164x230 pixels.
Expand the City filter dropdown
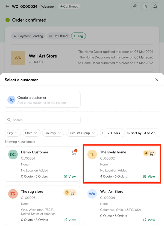click(x=13, y=133)
